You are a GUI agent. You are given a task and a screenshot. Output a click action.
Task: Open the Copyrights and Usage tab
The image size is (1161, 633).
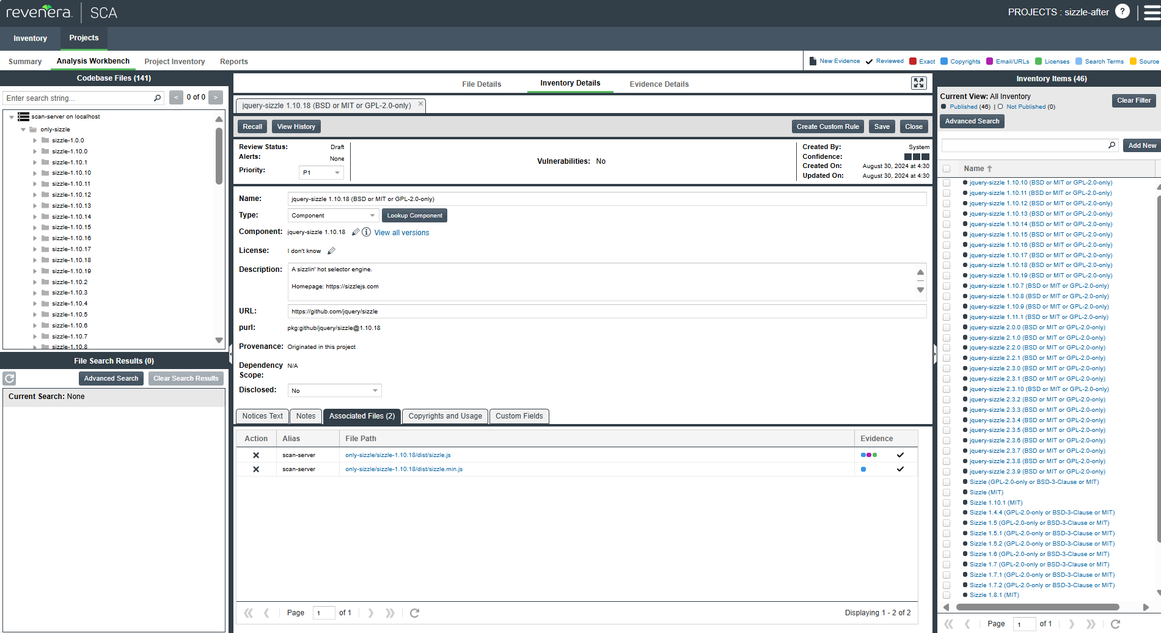click(445, 416)
